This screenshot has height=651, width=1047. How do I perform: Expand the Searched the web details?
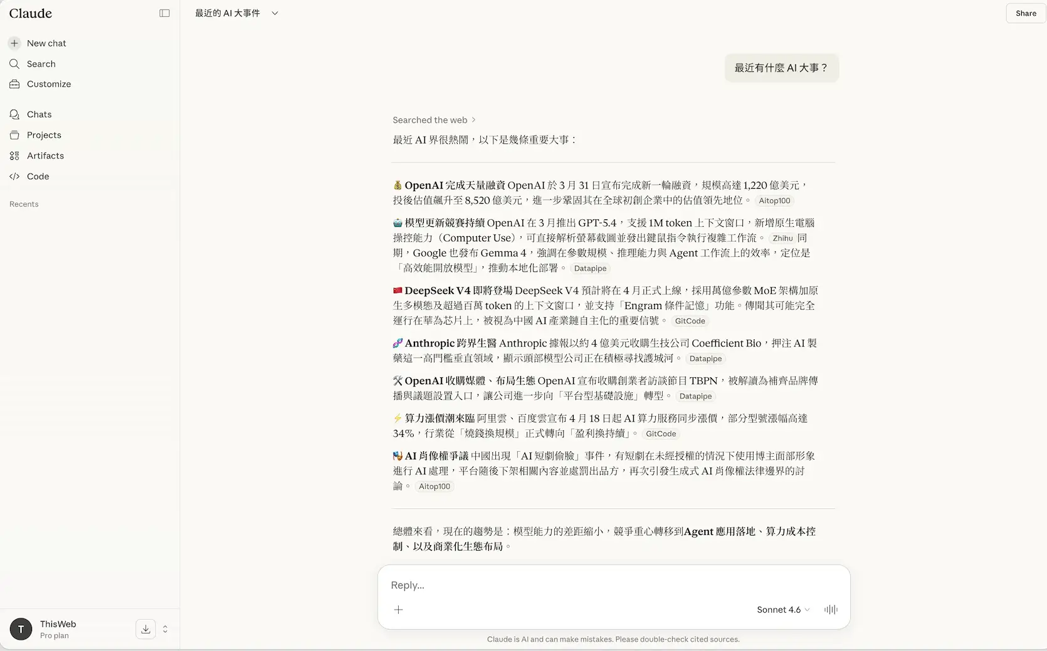point(434,120)
